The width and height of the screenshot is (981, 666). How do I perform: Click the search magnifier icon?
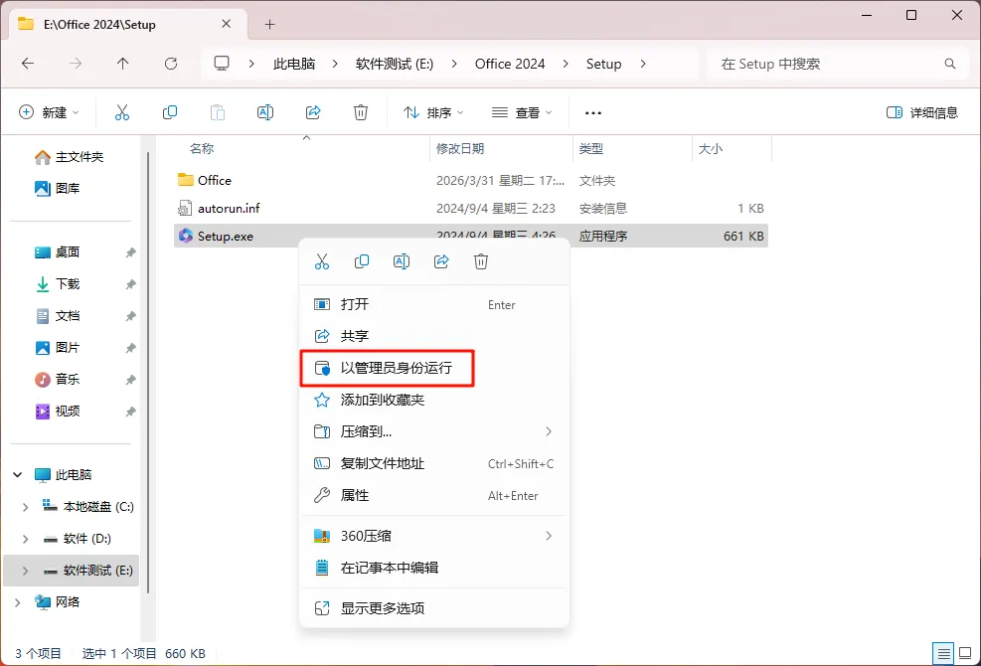[950, 64]
